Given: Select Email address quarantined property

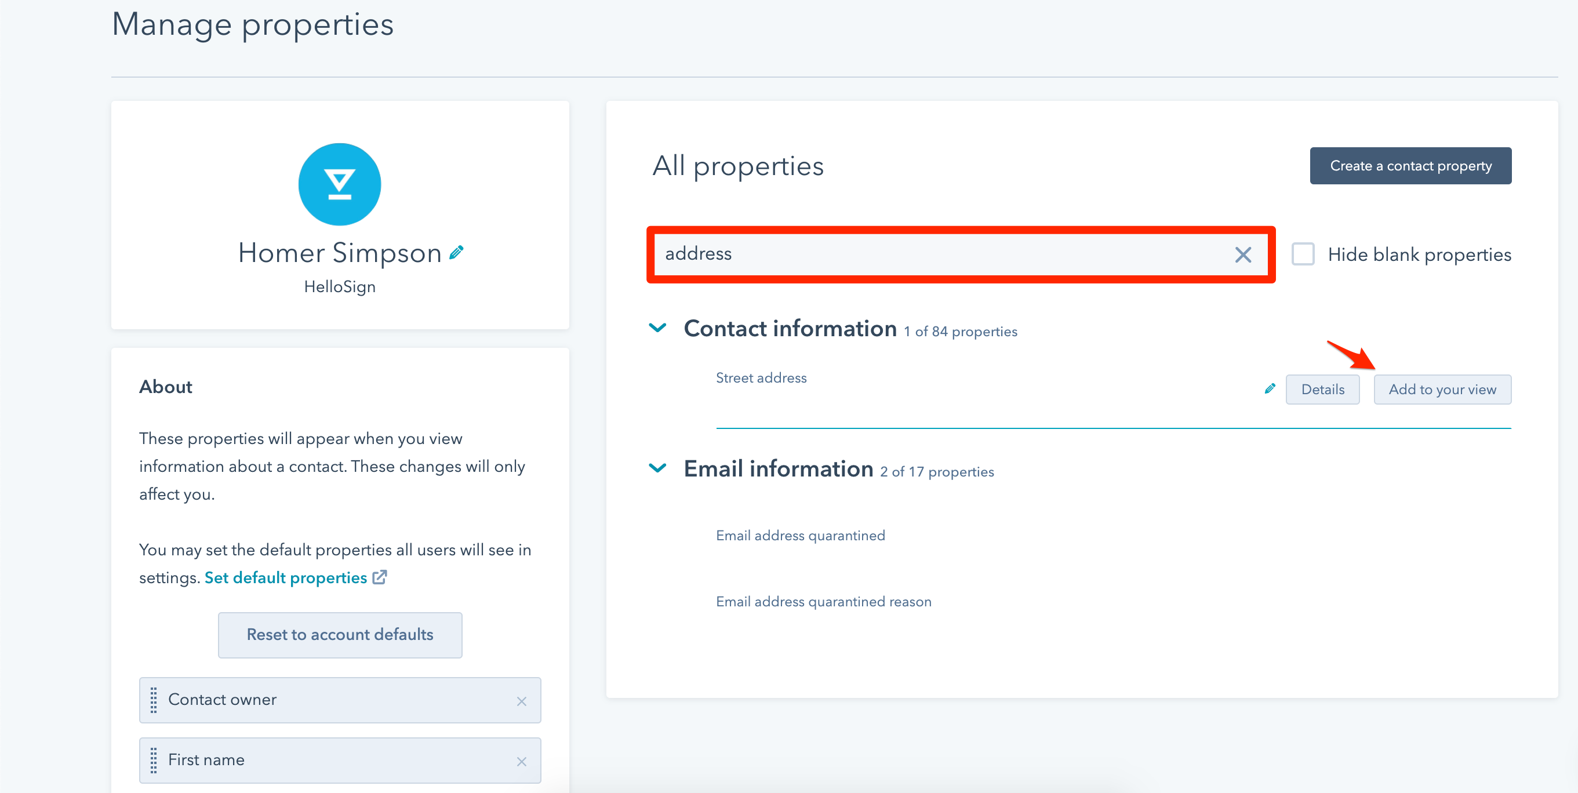Looking at the screenshot, I should (x=800, y=536).
